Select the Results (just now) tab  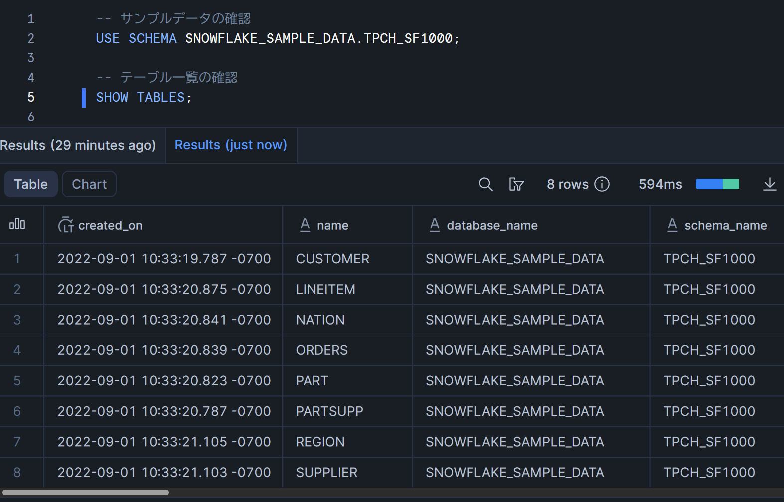[x=231, y=145]
